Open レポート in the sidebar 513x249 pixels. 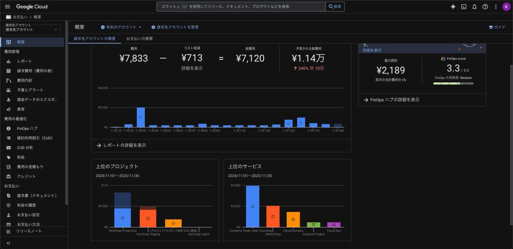24,61
